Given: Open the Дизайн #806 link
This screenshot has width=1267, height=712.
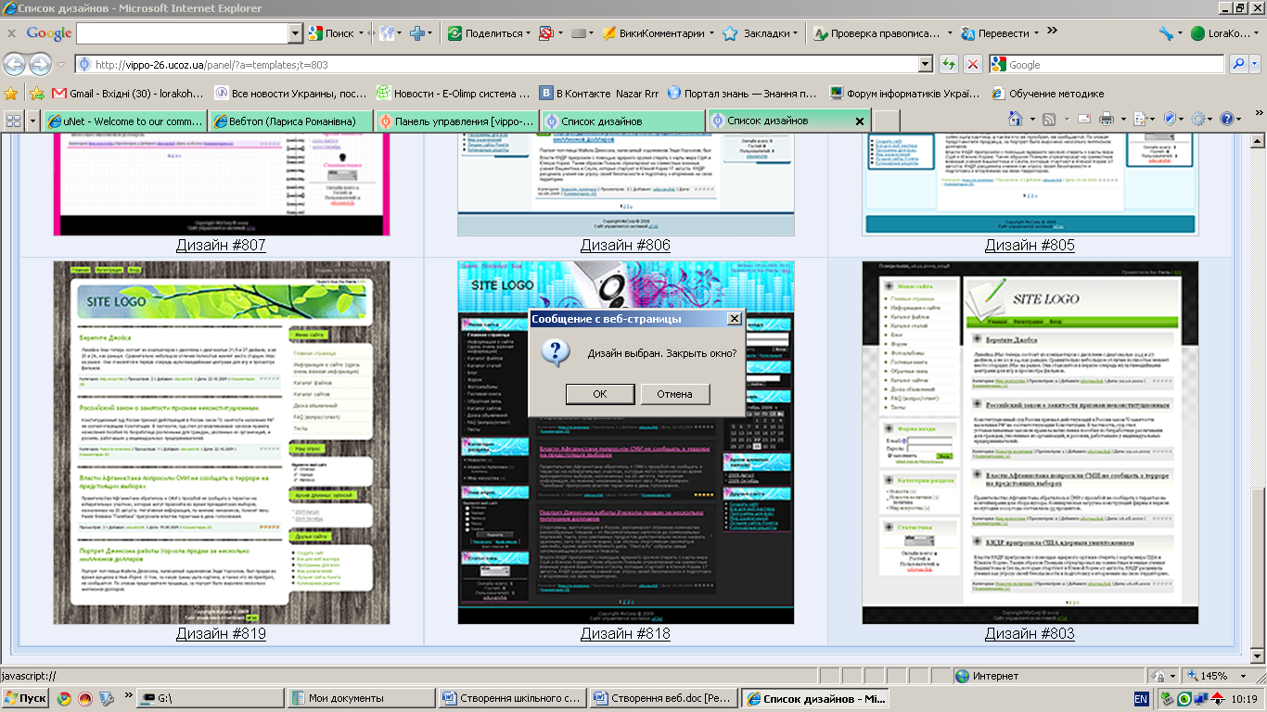Looking at the screenshot, I should pyautogui.click(x=625, y=246).
